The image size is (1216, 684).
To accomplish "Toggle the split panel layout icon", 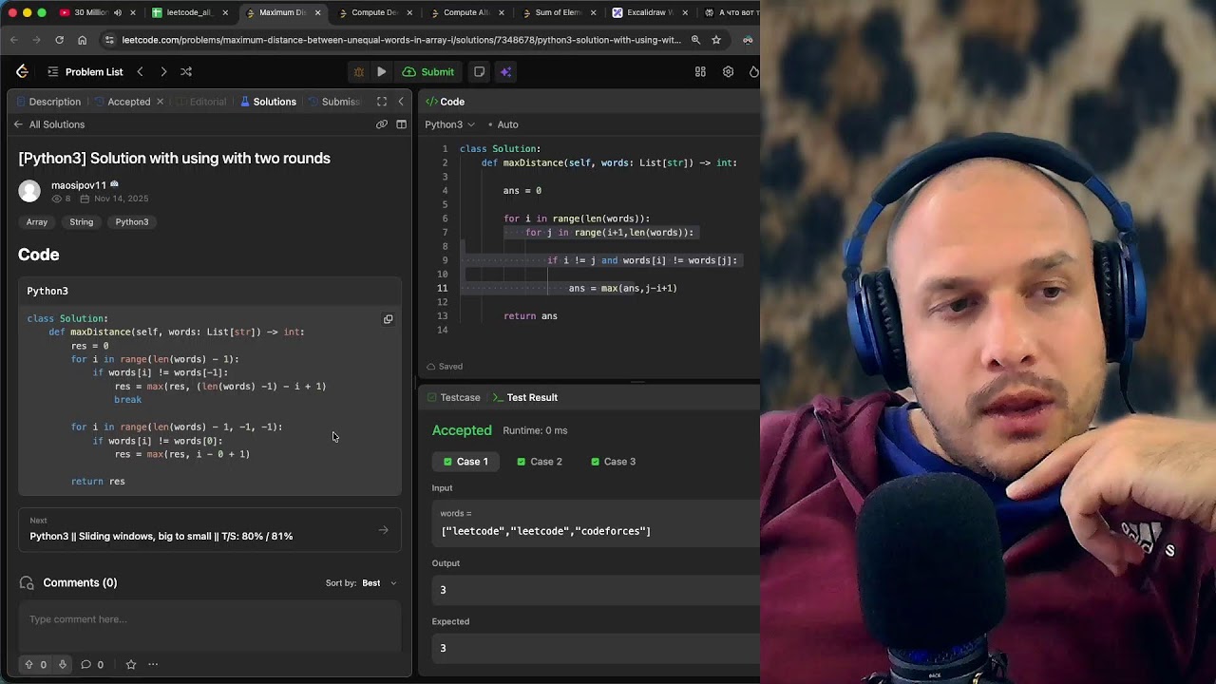I will [401, 124].
